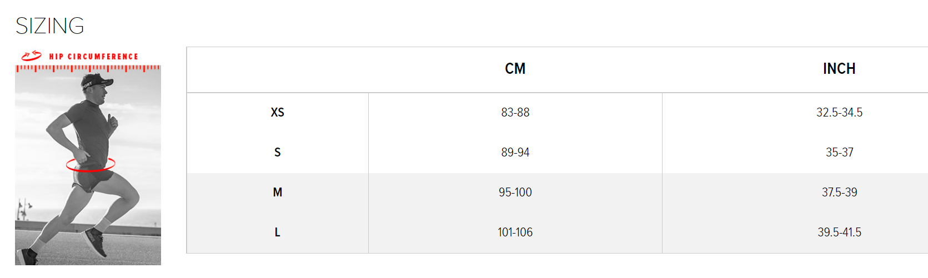928x278 pixels.
Task: Click the 39.5-41.5 inch cell
Action: [839, 232]
